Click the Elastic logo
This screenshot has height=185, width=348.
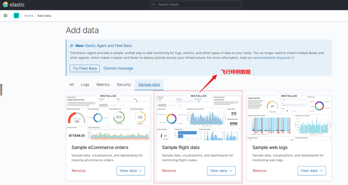pyautogui.click(x=14, y=5)
